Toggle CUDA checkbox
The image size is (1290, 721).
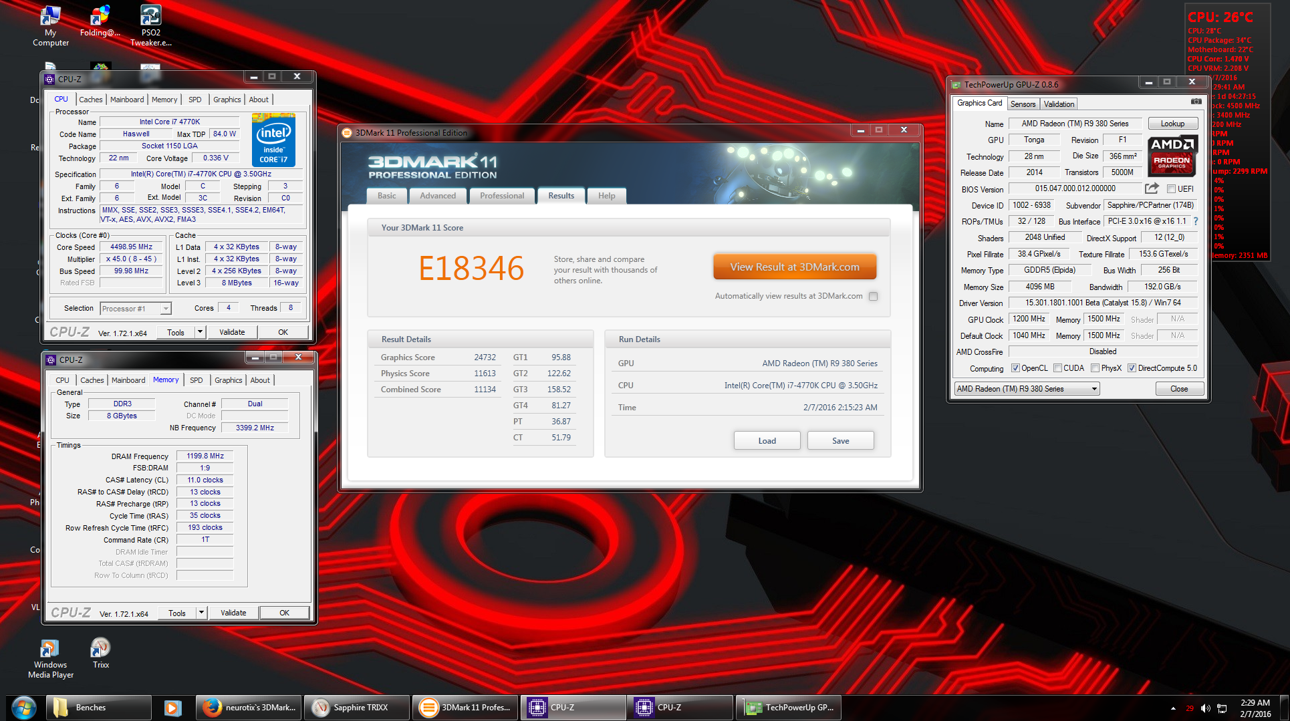tap(1057, 368)
